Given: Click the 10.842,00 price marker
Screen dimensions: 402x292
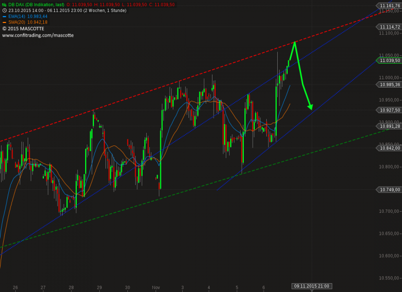Looking at the screenshot, I should [389, 148].
